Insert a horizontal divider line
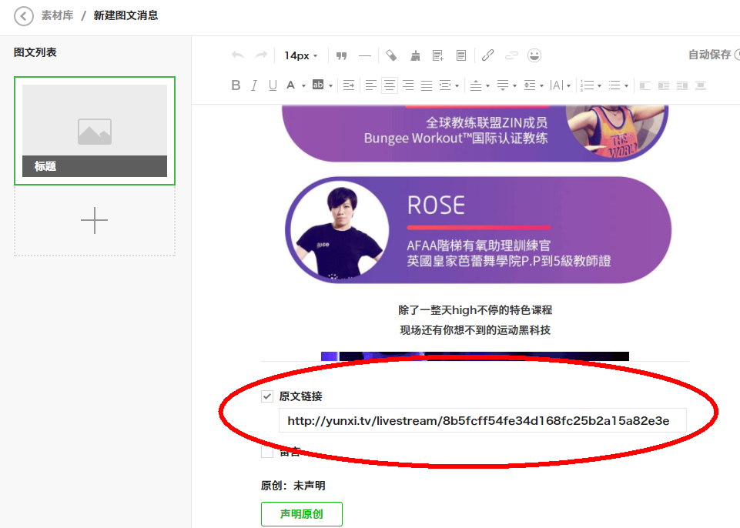This screenshot has width=740, height=528. [x=365, y=55]
